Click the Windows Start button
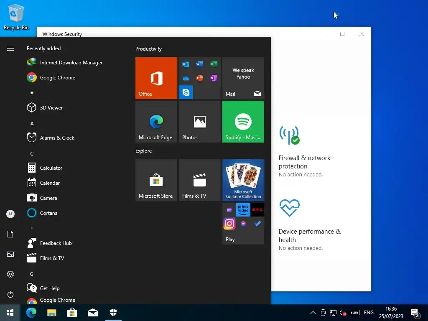This screenshot has width=428, height=321. pos(10,313)
